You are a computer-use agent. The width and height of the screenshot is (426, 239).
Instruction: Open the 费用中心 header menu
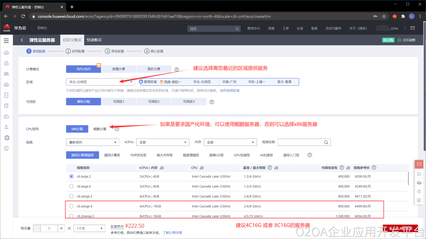(254, 28)
